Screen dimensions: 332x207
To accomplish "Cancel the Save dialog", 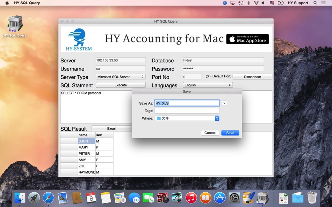I will coord(210,133).
